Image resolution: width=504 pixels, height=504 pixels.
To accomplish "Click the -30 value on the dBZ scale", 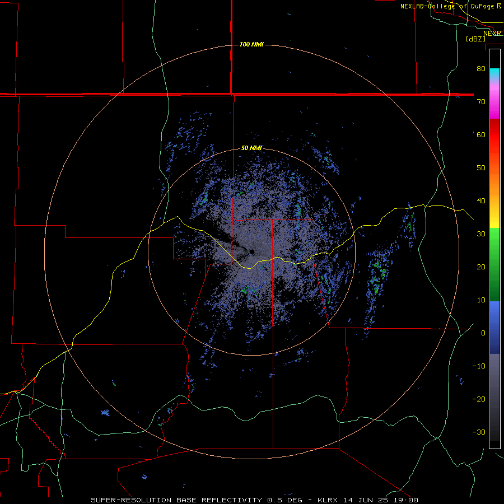I will (x=479, y=432).
